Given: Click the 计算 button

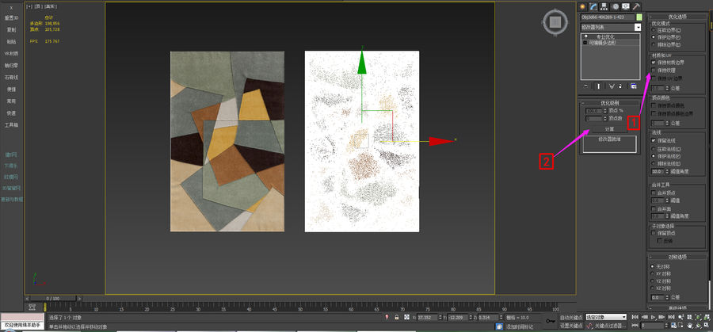Looking at the screenshot, I should [609, 129].
